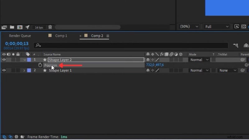Toggle In/Out/Duration/Stretch panes braces icon
The width and height of the screenshot is (249, 140).
tap(16, 137)
